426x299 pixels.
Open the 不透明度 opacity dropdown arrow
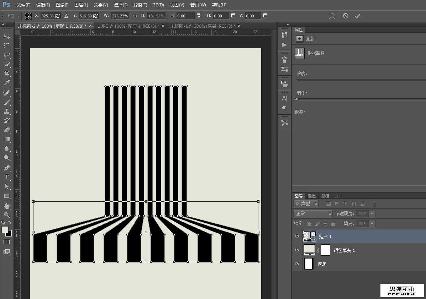[x=372, y=214]
